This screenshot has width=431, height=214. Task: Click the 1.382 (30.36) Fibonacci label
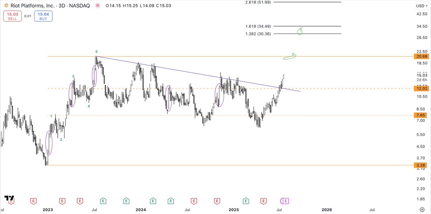258,34
